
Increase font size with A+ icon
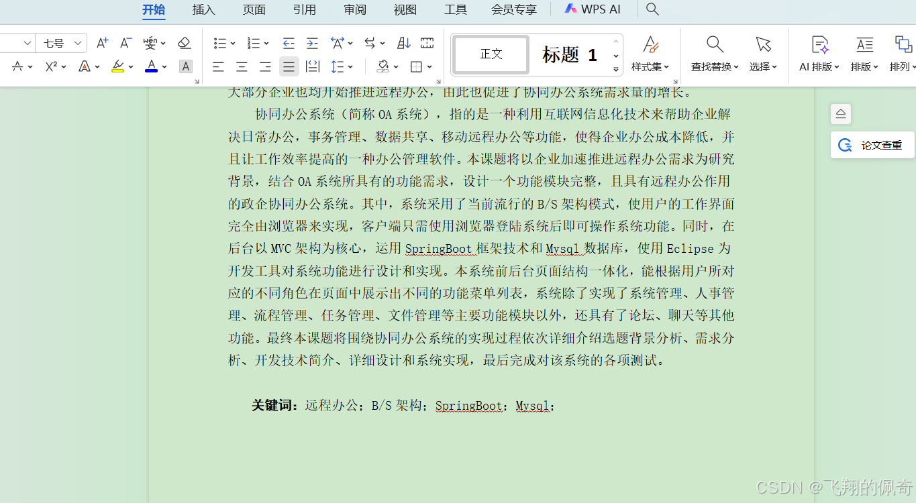point(102,43)
